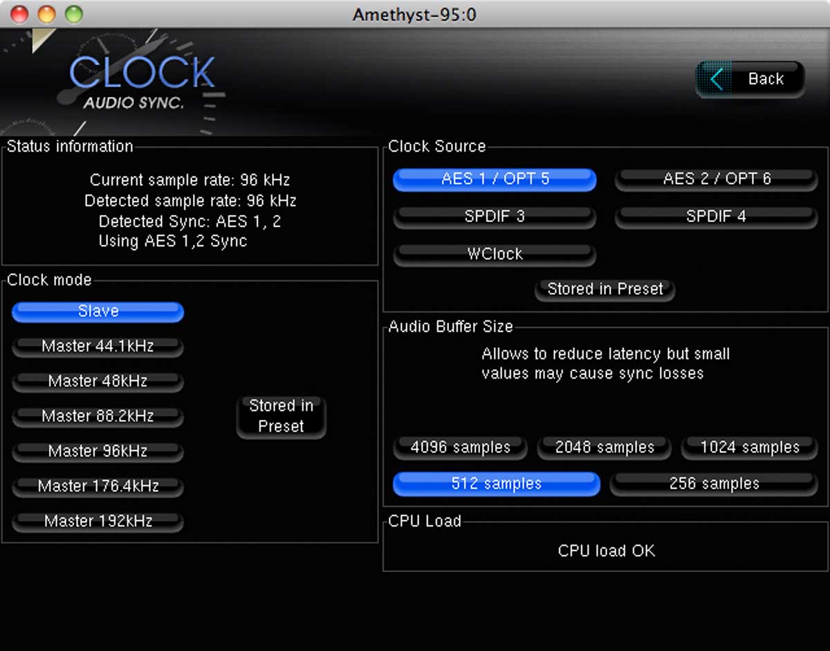Choose Master 48kHz clock mode
This screenshot has width=830, height=651.
click(98, 382)
